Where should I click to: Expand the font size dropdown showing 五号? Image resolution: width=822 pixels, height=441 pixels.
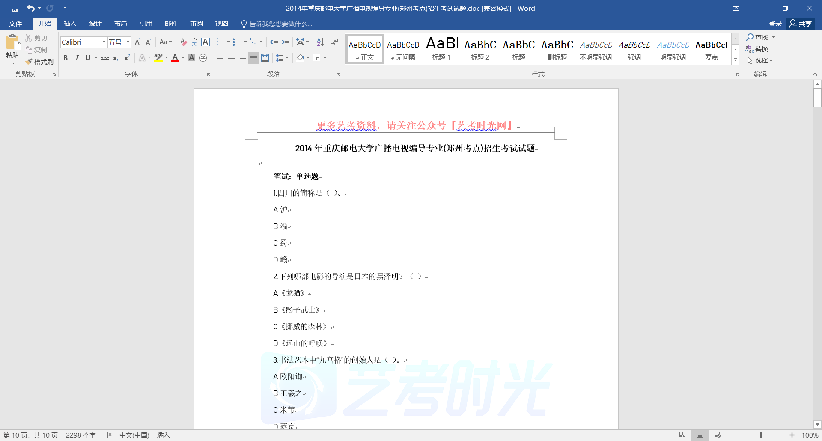pyautogui.click(x=128, y=42)
